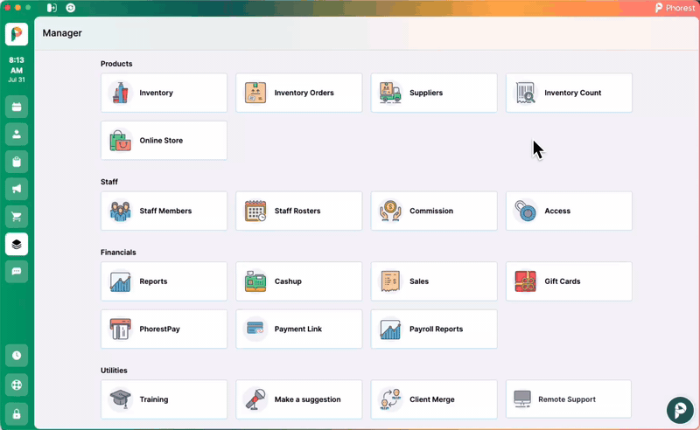Open the Remote Support monitor icon

(522, 399)
